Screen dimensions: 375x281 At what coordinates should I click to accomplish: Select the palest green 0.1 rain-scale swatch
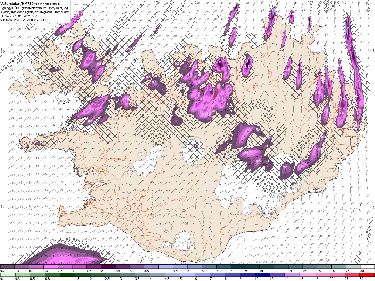click(x=8, y=275)
